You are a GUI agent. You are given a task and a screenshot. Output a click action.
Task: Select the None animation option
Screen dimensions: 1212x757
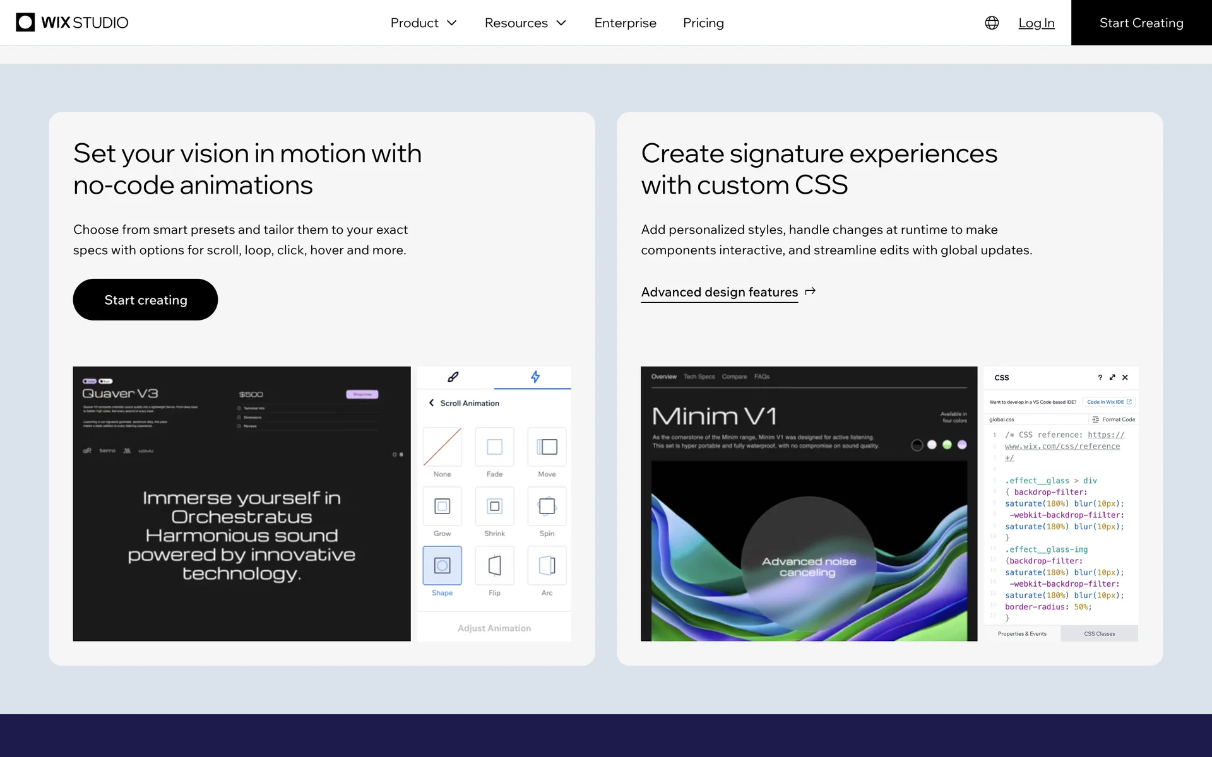click(442, 447)
